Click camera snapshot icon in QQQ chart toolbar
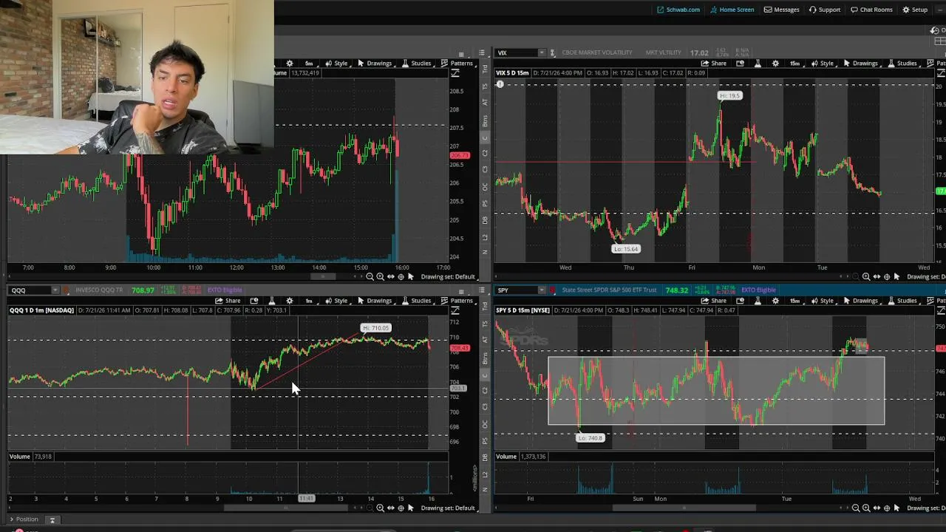The width and height of the screenshot is (946, 532). pos(254,301)
